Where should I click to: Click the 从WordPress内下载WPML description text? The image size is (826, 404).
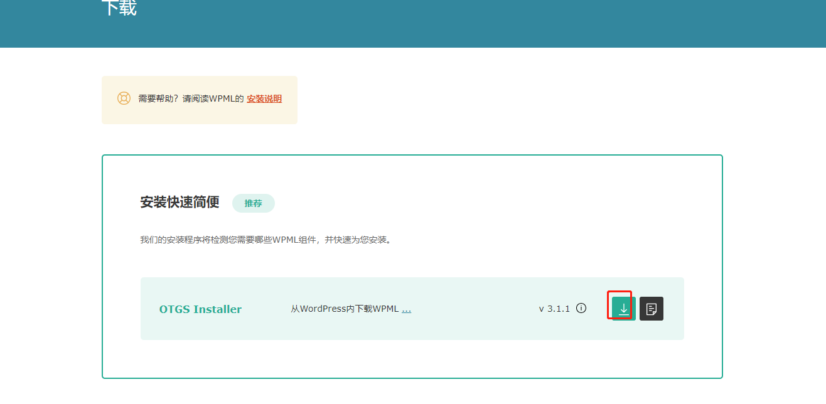pos(345,309)
